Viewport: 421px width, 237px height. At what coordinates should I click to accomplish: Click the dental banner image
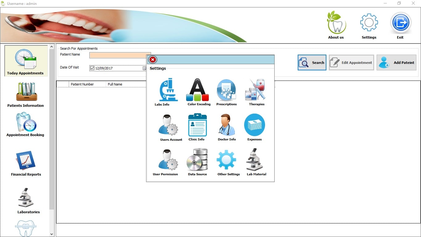click(x=123, y=26)
